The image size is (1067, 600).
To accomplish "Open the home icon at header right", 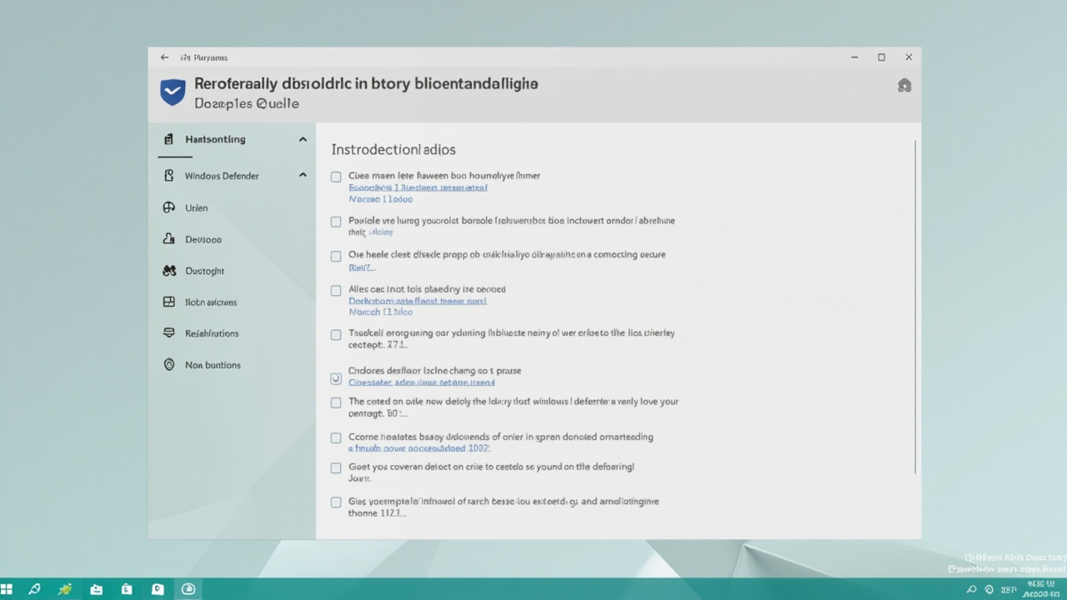I will (x=904, y=85).
